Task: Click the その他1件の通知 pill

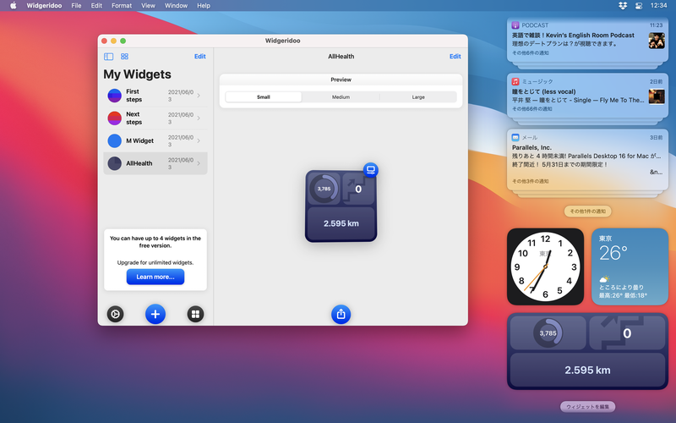Action: pos(587,211)
